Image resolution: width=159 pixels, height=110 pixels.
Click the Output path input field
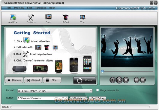43,98
